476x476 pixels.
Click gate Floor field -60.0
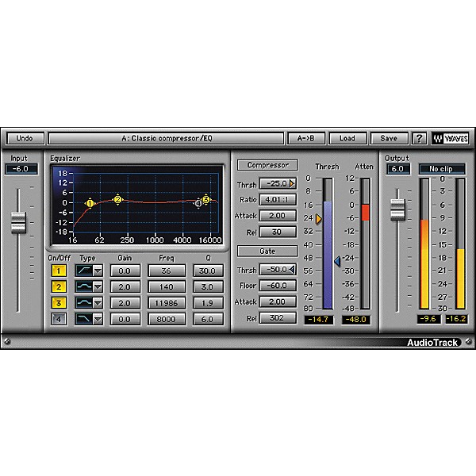[x=278, y=286]
